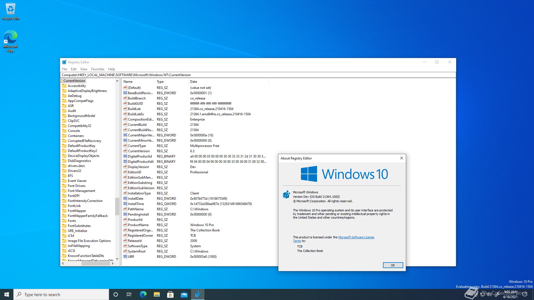Select the FontSubstitutes tree key
Image resolution: width=534 pixels, height=300 pixels.
79,226
